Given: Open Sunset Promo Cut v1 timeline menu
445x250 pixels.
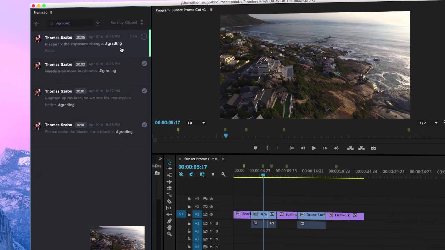Looking at the screenshot, I should point(223,159).
